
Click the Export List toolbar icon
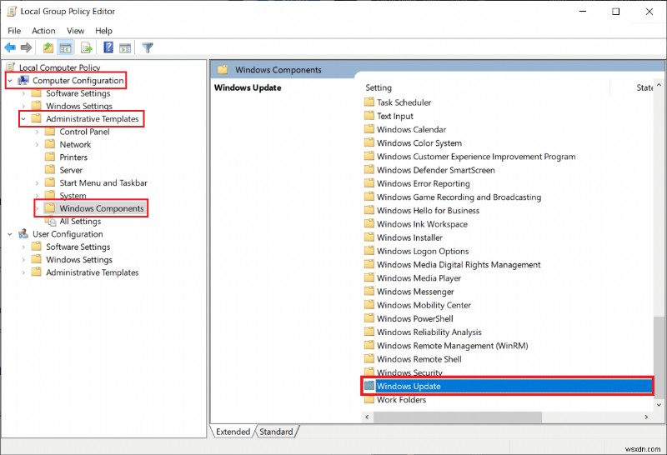point(87,47)
